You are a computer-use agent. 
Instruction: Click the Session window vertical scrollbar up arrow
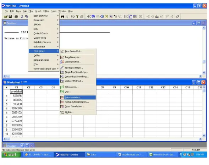click(204, 28)
